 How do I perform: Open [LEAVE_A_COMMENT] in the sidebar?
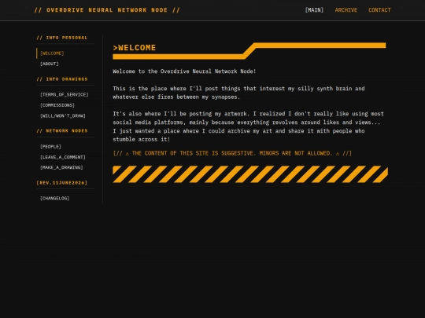(63, 157)
